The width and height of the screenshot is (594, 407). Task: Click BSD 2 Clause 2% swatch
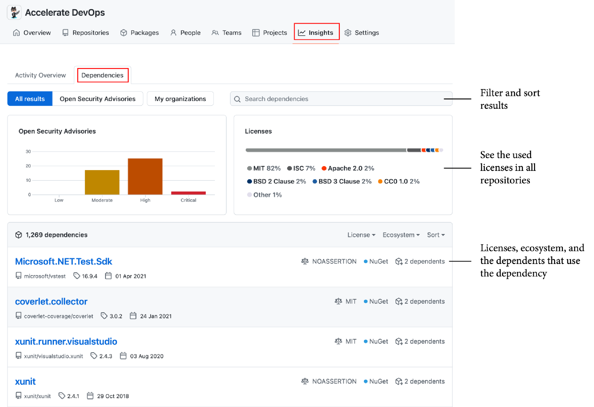pos(249,181)
